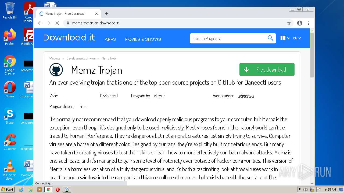Open CCleaner desktop shortcut
Screen dimensions: 344x193
click(x=10, y=142)
